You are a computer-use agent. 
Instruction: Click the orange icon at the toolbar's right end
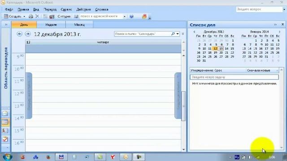[144, 17]
